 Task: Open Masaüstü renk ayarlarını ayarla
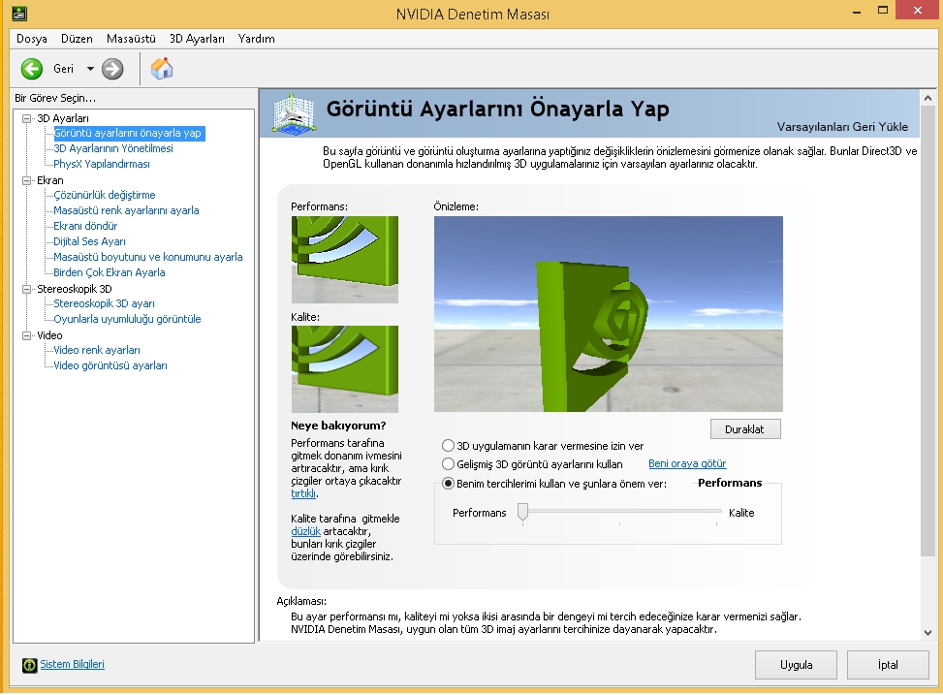pyautogui.click(x=126, y=210)
